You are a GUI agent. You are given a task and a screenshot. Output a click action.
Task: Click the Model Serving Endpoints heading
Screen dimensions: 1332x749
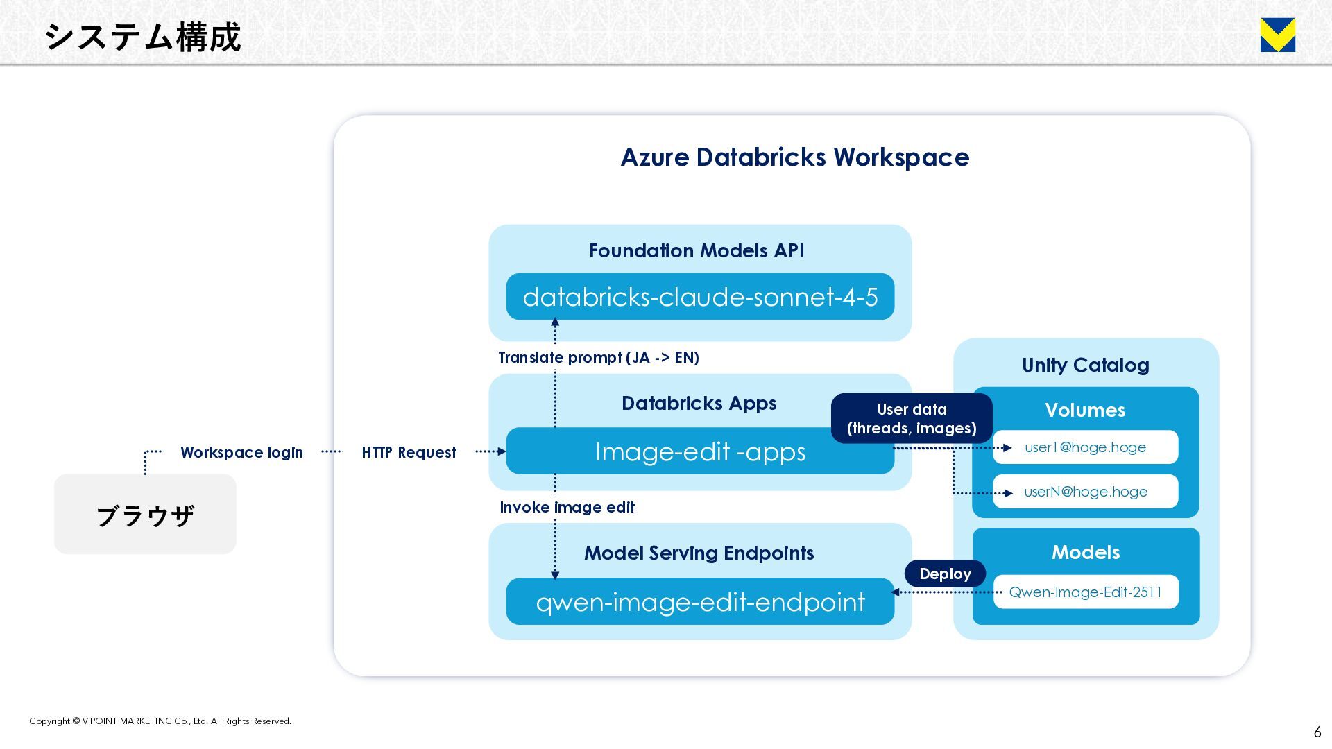click(699, 553)
